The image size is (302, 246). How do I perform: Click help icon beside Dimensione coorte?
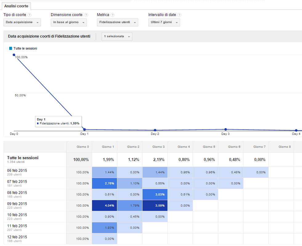pyautogui.click(x=86, y=15)
